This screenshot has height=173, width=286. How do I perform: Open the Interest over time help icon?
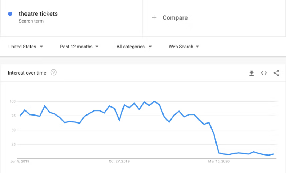53,73
